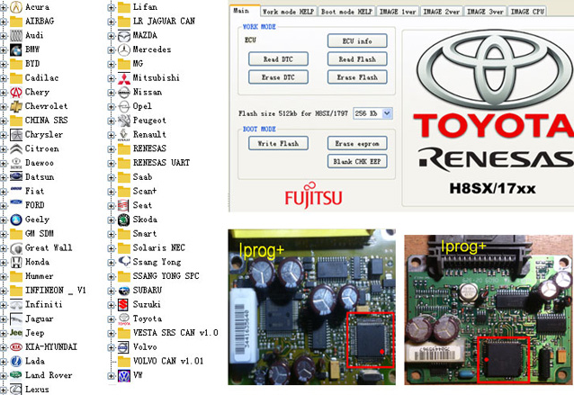574x395 pixels.
Task: Switch to IMAGE 3ver tab
Action: tap(485, 12)
